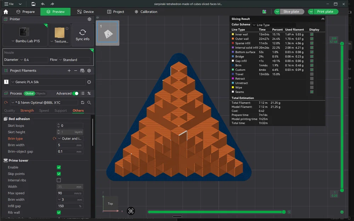Image resolution: width=354 pixels, height=221 pixels.
Task: Open filament settings via the gear icon
Action: point(89,70)
